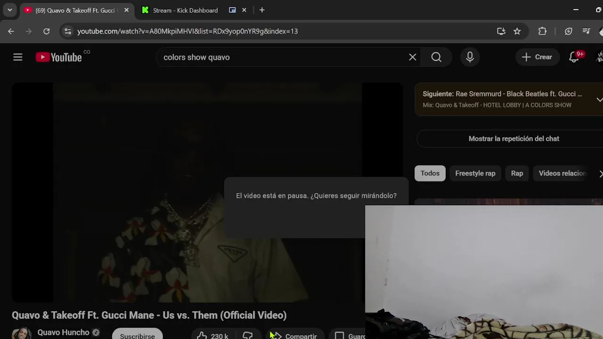Close the Quavo & Takeoff tab
The image size is (603, 339).
[x=126, y=10]
